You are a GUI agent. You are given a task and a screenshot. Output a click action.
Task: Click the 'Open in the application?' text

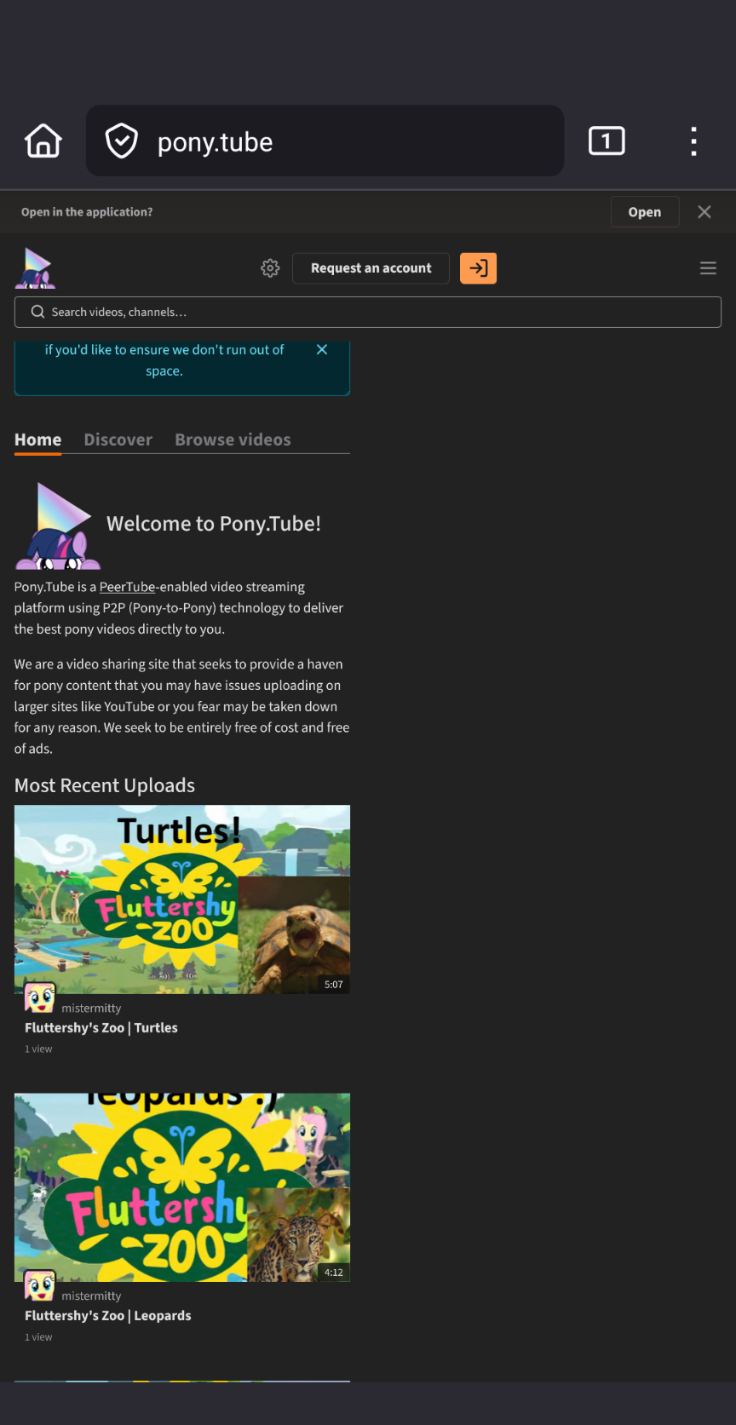coord(87,212)
